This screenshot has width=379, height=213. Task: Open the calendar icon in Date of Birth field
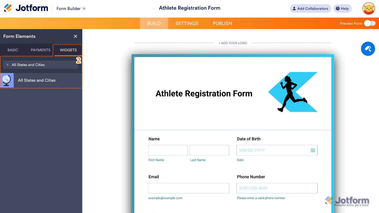tap(313, 150)
